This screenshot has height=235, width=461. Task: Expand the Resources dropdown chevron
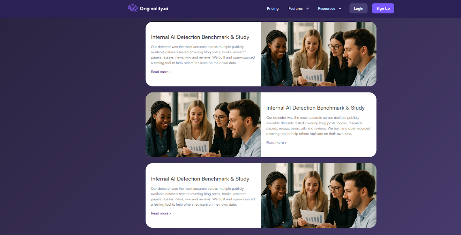(x=340, y=9)
